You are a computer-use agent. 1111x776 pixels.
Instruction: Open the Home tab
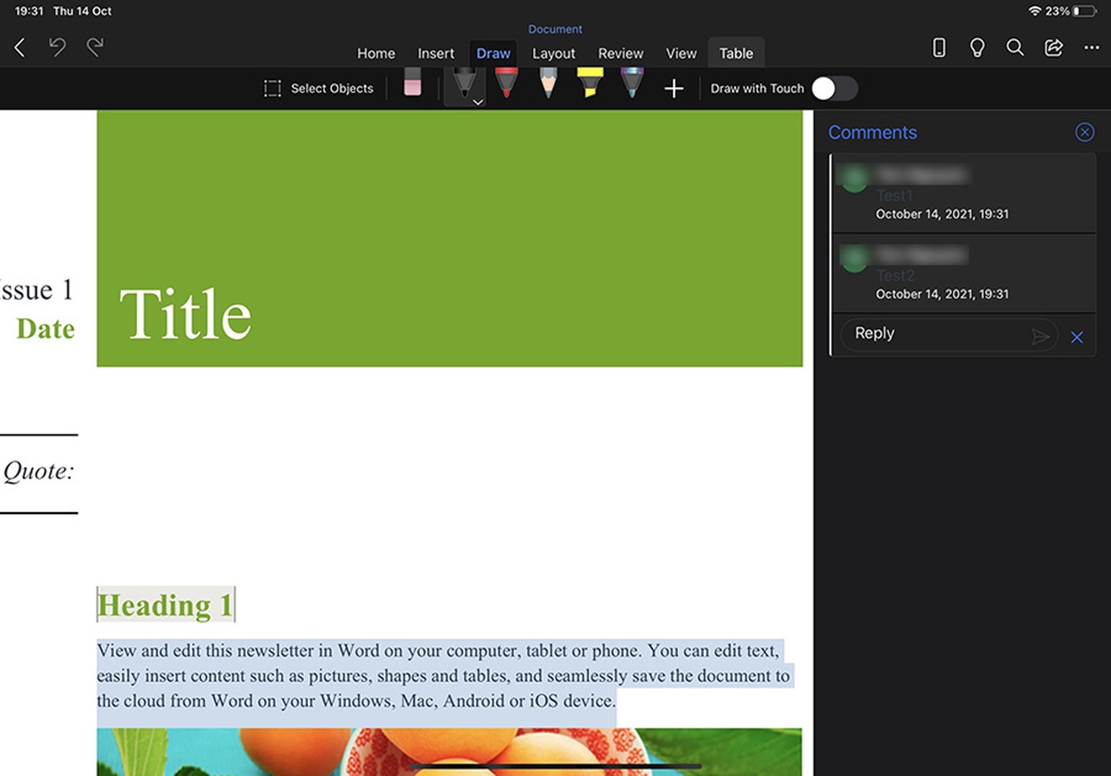tap(376, 53)
